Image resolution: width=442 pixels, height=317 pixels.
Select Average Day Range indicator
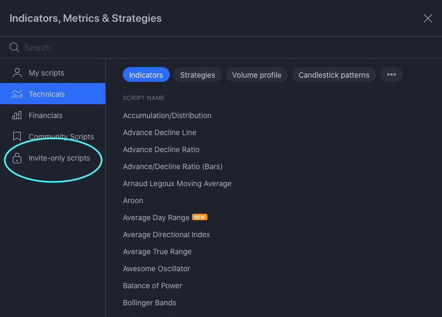tap(156, 218)
